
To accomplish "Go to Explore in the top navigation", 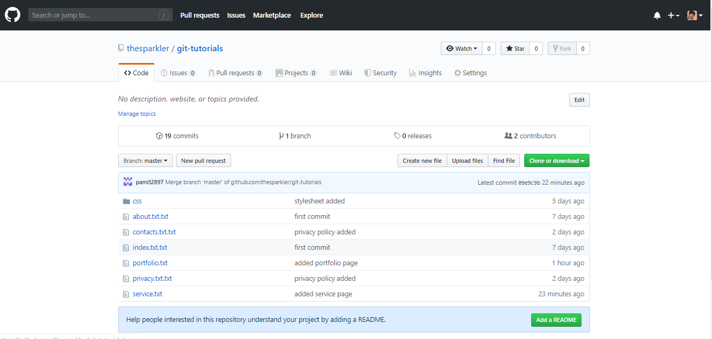I will 312,15.
